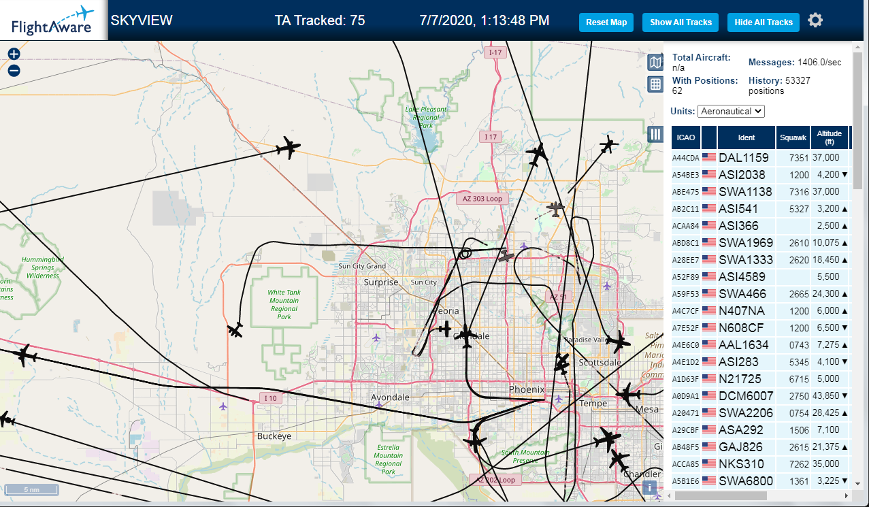Select the GAJ826 row

[x=761, y=446]
